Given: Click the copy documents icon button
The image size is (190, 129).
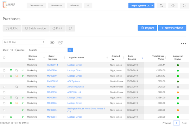Looking at the screenshot, I should (x=70, y=28).
